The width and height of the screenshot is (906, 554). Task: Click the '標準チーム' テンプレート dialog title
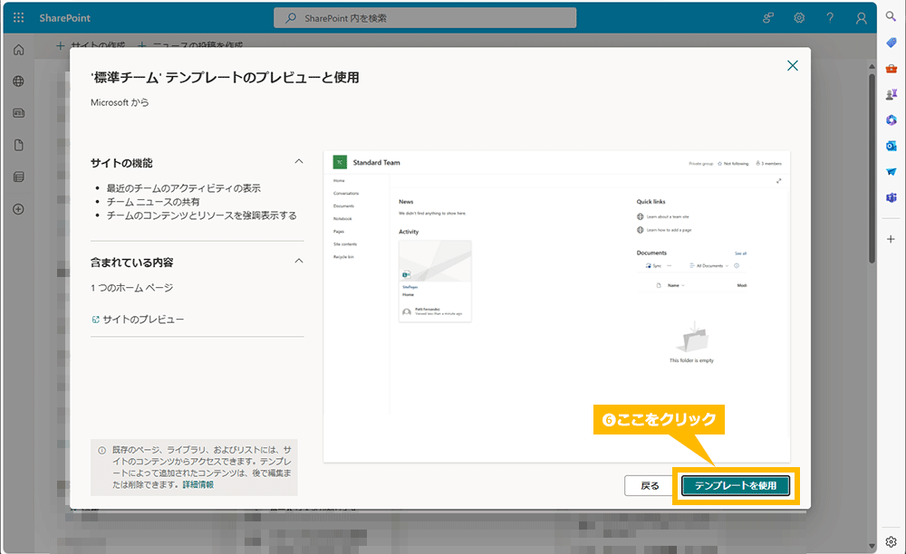tap(225, 77)
